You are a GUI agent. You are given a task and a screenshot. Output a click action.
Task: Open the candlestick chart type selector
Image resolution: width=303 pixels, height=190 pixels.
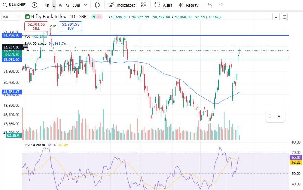coord(98,5)
